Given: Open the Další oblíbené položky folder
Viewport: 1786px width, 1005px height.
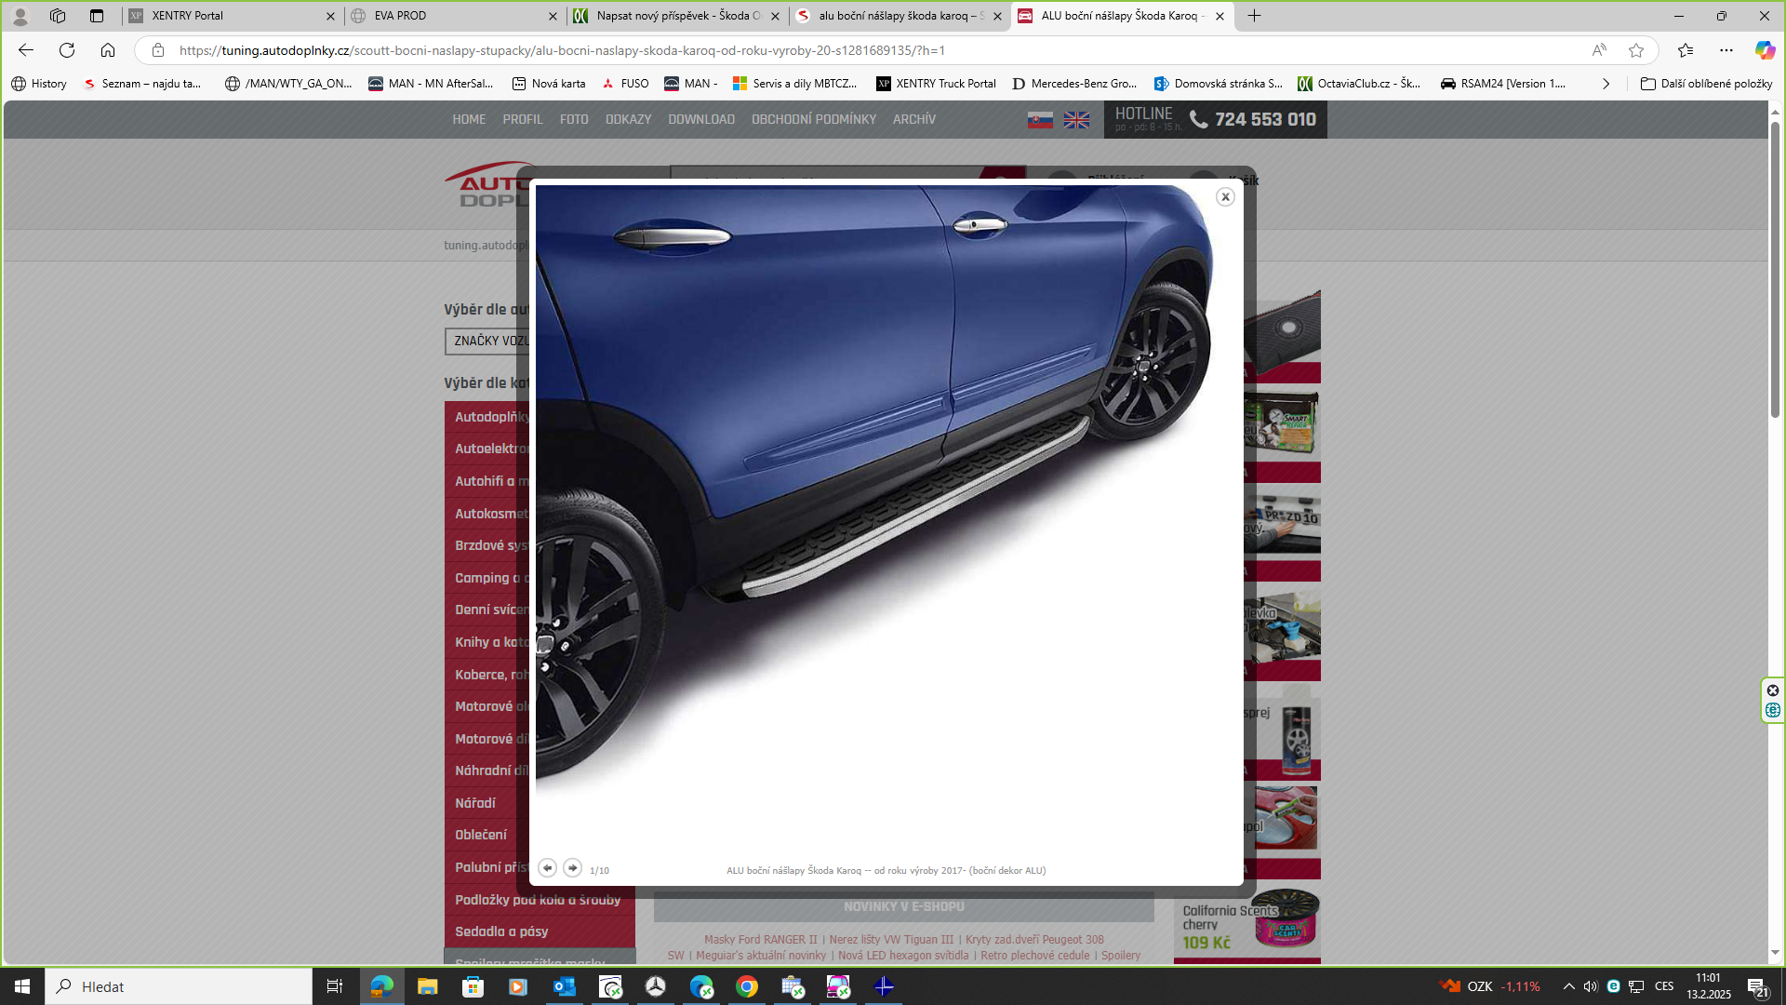Looking at the screenshot, I should coord(1706,84).
